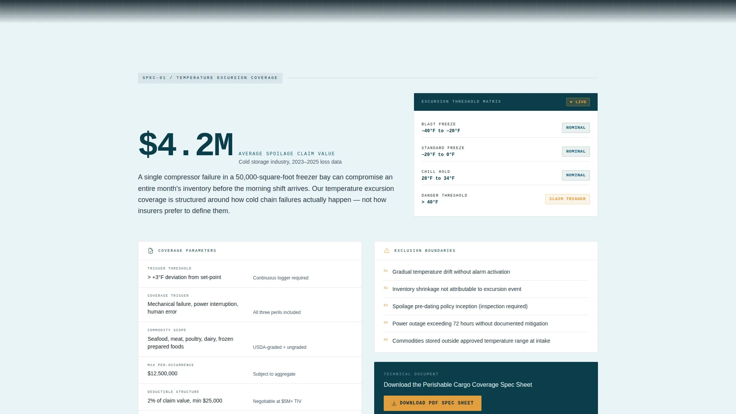The image size is (736, 414).
Task: Click 'Continuous logger required' note
Action: (281, 278)
